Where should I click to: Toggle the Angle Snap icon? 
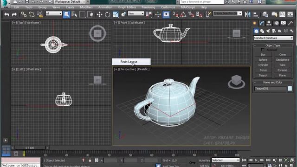pos(183,14)
